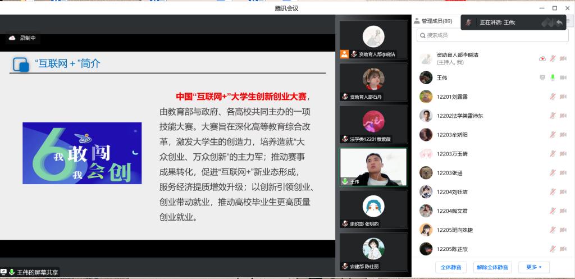Open the 更多 dropdown menu
The width and height of the screenshot is (575, 279).
[533, 267]
